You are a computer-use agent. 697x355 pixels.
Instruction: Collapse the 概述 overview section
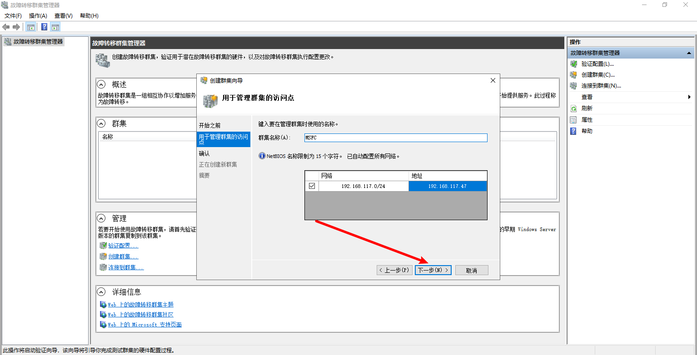[102, 84]
